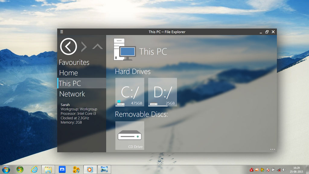Open the orange media player taskbar icon
309x174 pixels.
90,169
